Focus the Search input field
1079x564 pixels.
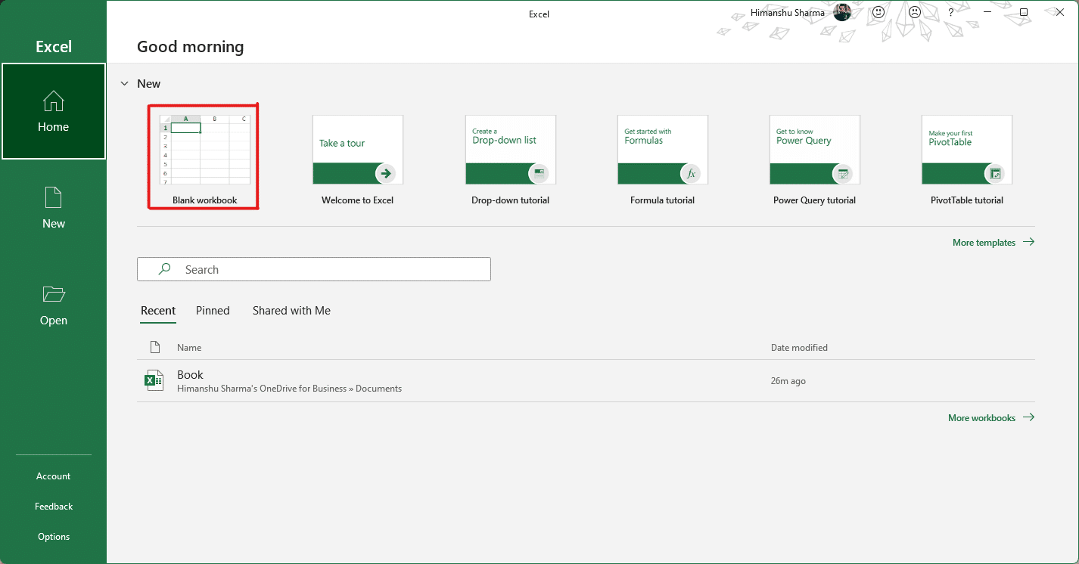coord(314,269)
